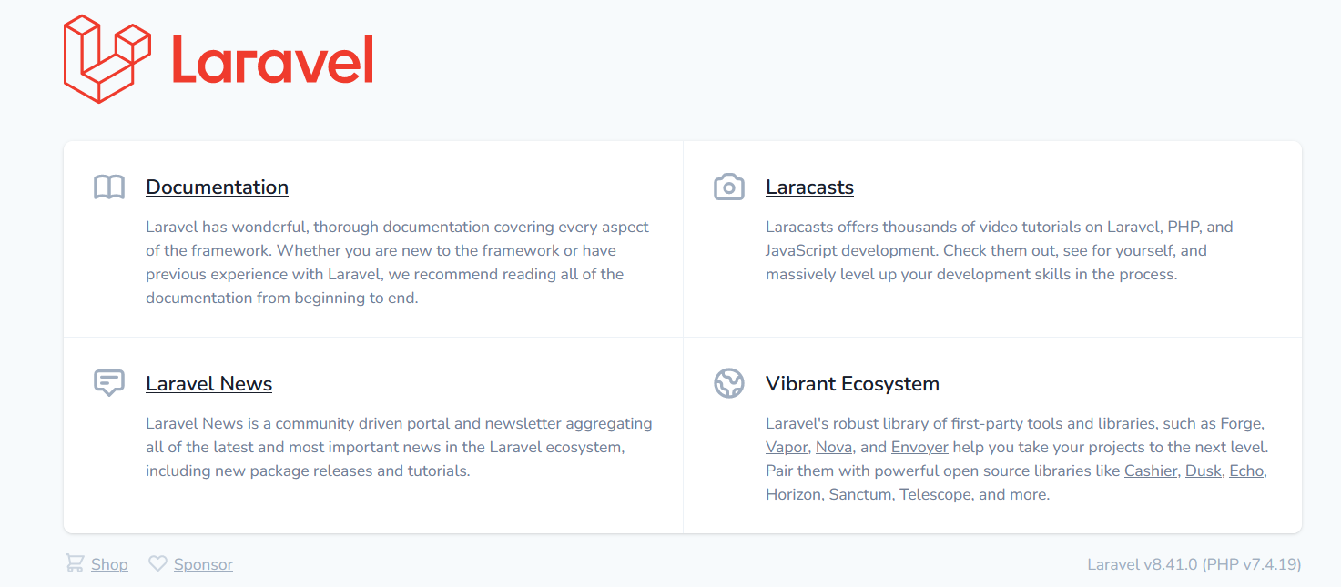Open the Cashier link
The height and width of the screenshot is (587, 1341).
1151,471
